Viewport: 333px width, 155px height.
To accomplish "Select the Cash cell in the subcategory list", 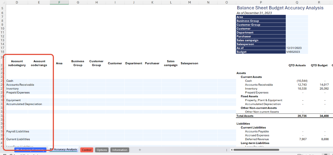I will pyautogui.click(x=17, y=81).
